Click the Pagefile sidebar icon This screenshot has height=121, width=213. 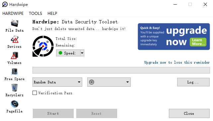point(14,104)
